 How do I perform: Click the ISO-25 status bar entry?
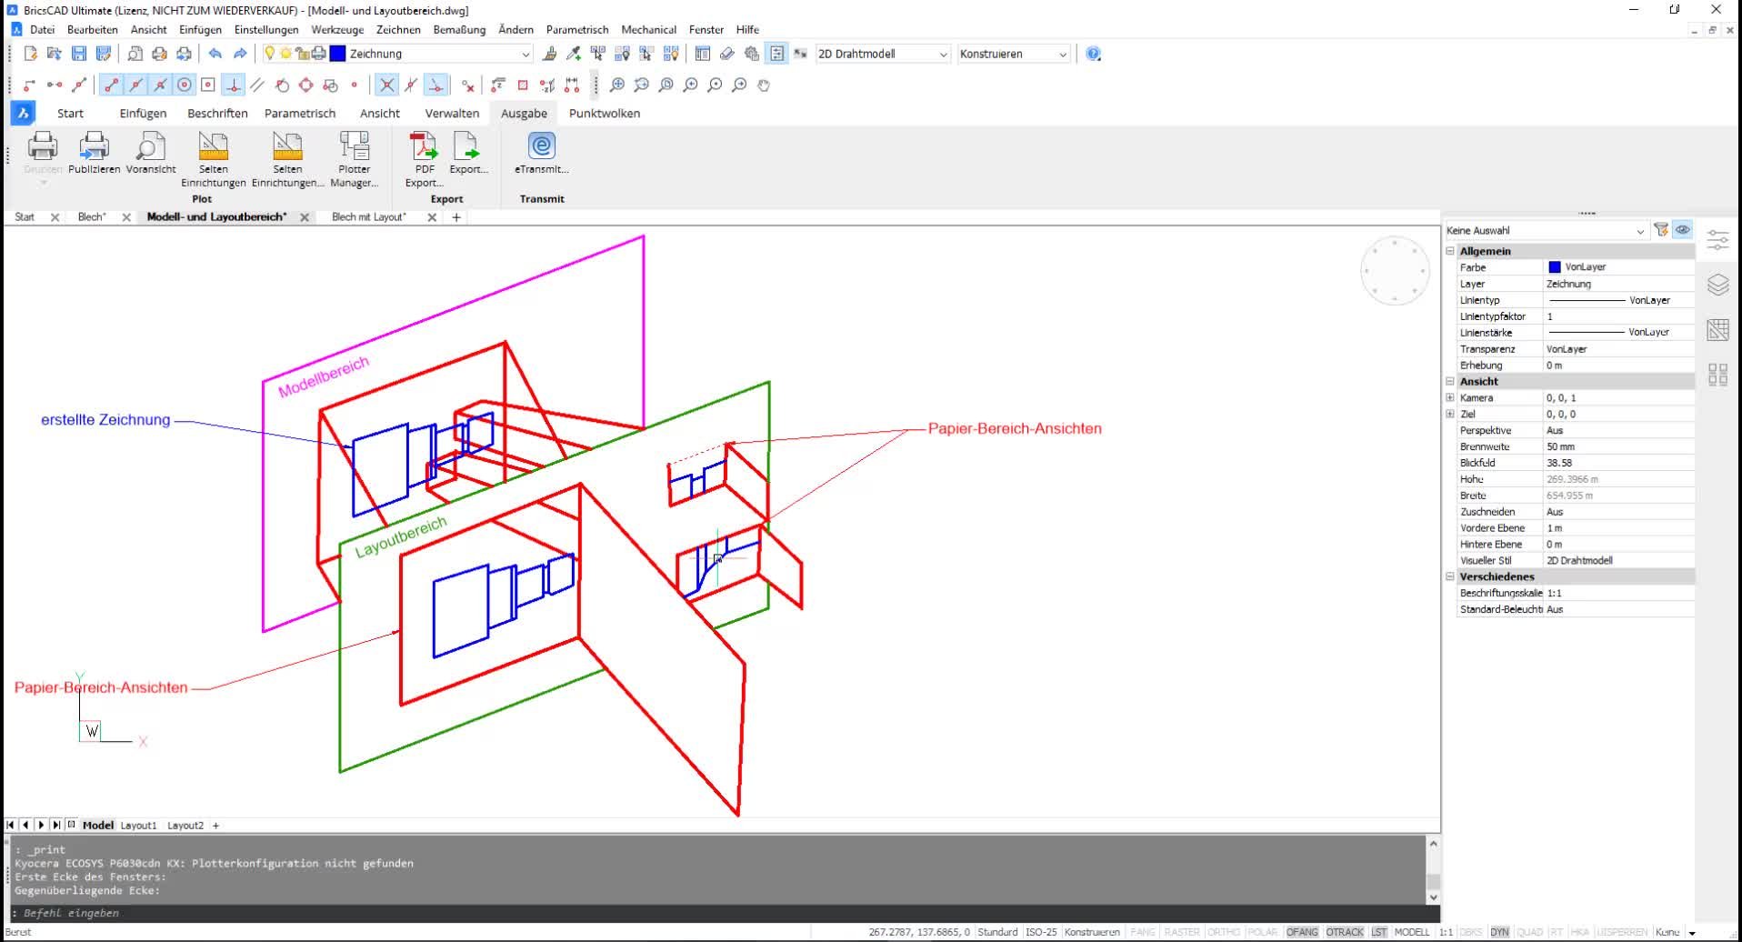(1041, 932)
